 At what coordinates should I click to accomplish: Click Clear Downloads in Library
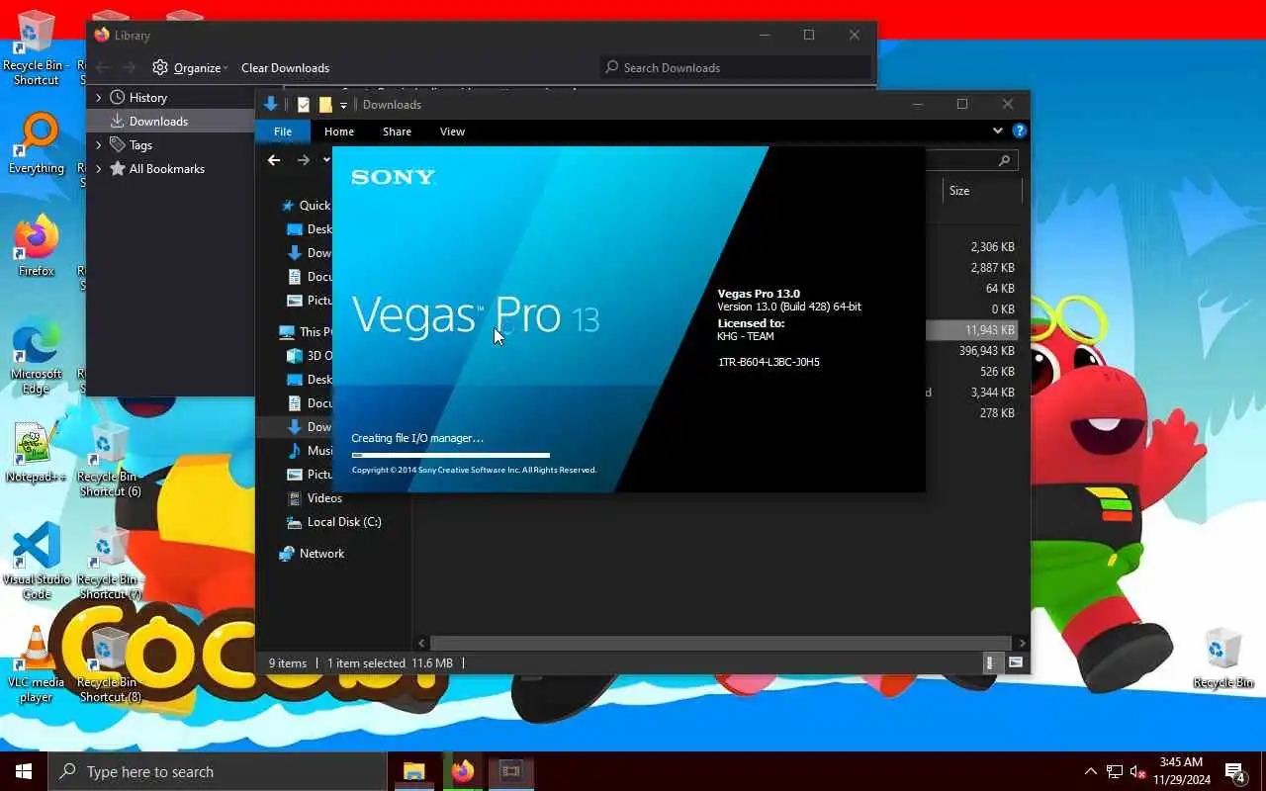coord(285,67)
